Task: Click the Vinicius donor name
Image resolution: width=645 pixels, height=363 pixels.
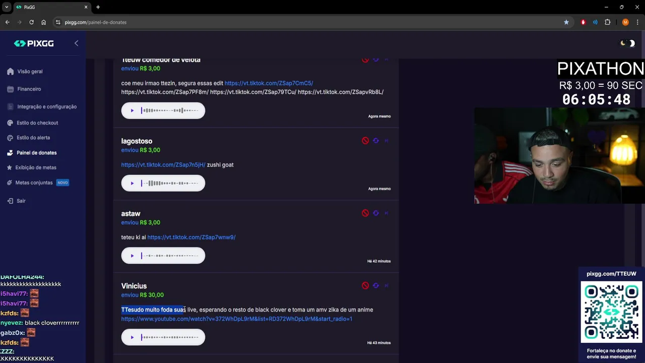Action: (134, 286)
